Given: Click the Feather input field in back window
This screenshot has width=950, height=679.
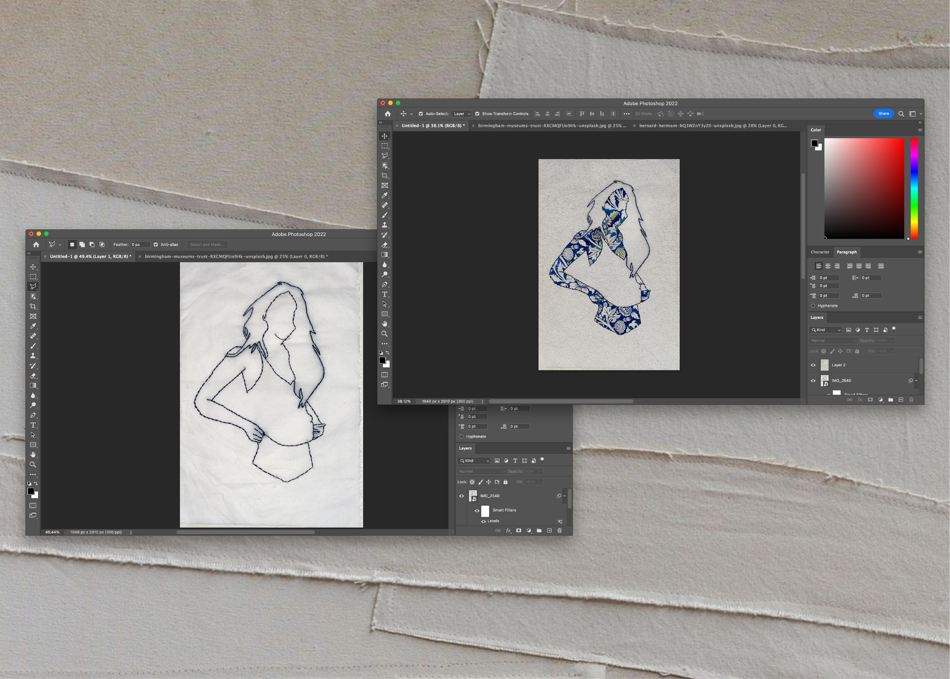Looking at the screenshot, I should tap(141, 244).
